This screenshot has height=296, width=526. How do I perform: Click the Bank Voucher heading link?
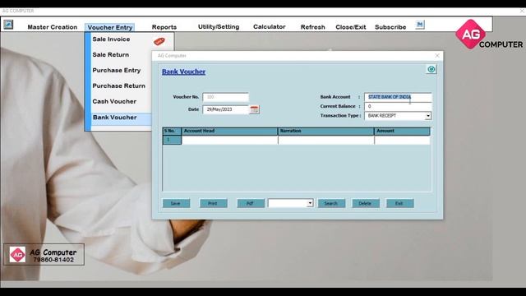point(183,72)
